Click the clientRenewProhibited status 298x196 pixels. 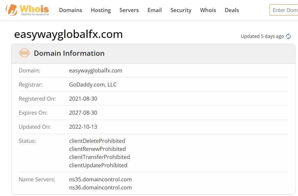[x=97, y=149]
